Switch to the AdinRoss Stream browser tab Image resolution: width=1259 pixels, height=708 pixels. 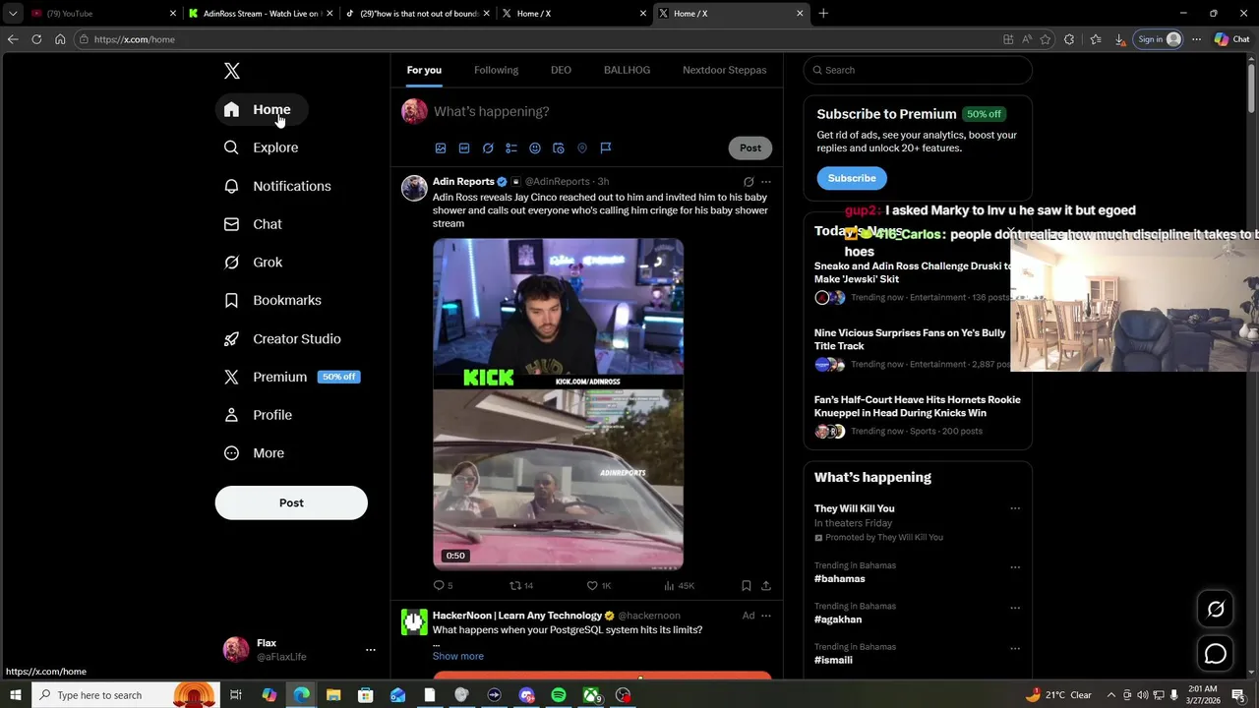pos(261,14)
